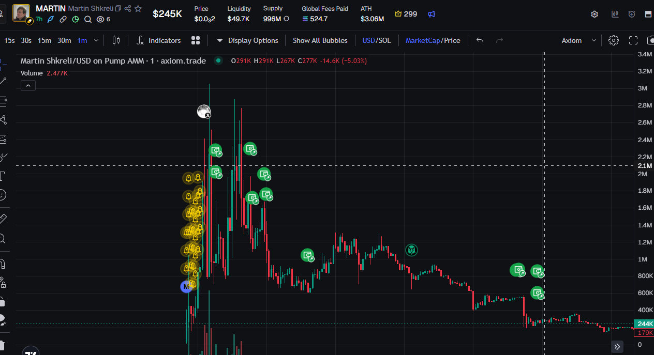Click the MARTIN token avatar
This screenshot has height=355, width=654.
point(21,13)
